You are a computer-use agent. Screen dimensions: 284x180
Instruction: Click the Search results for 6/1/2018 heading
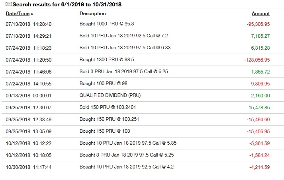[x=67, y=4]
